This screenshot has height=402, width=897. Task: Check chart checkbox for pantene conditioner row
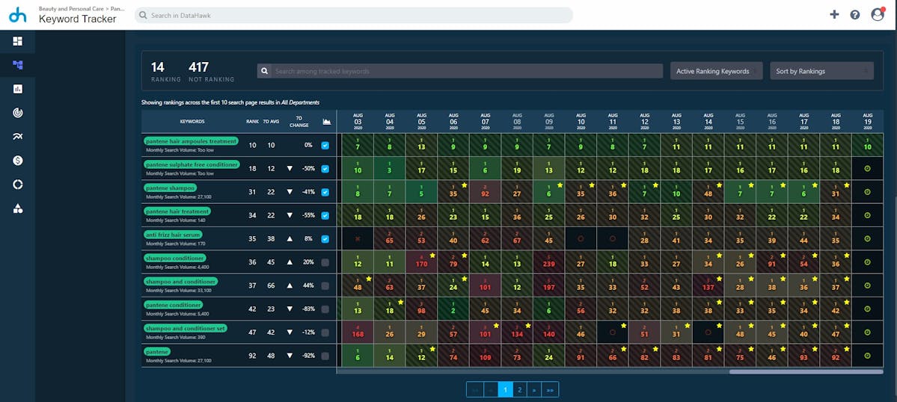point(325,309)
